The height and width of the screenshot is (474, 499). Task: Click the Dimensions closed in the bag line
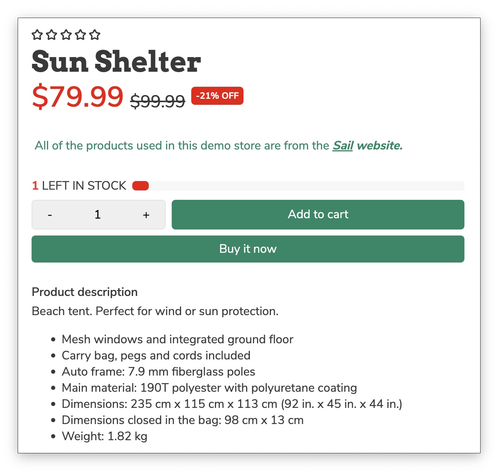click(x=183, y=420)
